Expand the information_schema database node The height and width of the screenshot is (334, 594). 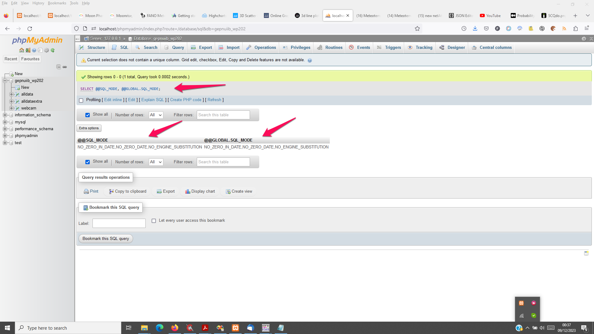click(x=5, y=115)
